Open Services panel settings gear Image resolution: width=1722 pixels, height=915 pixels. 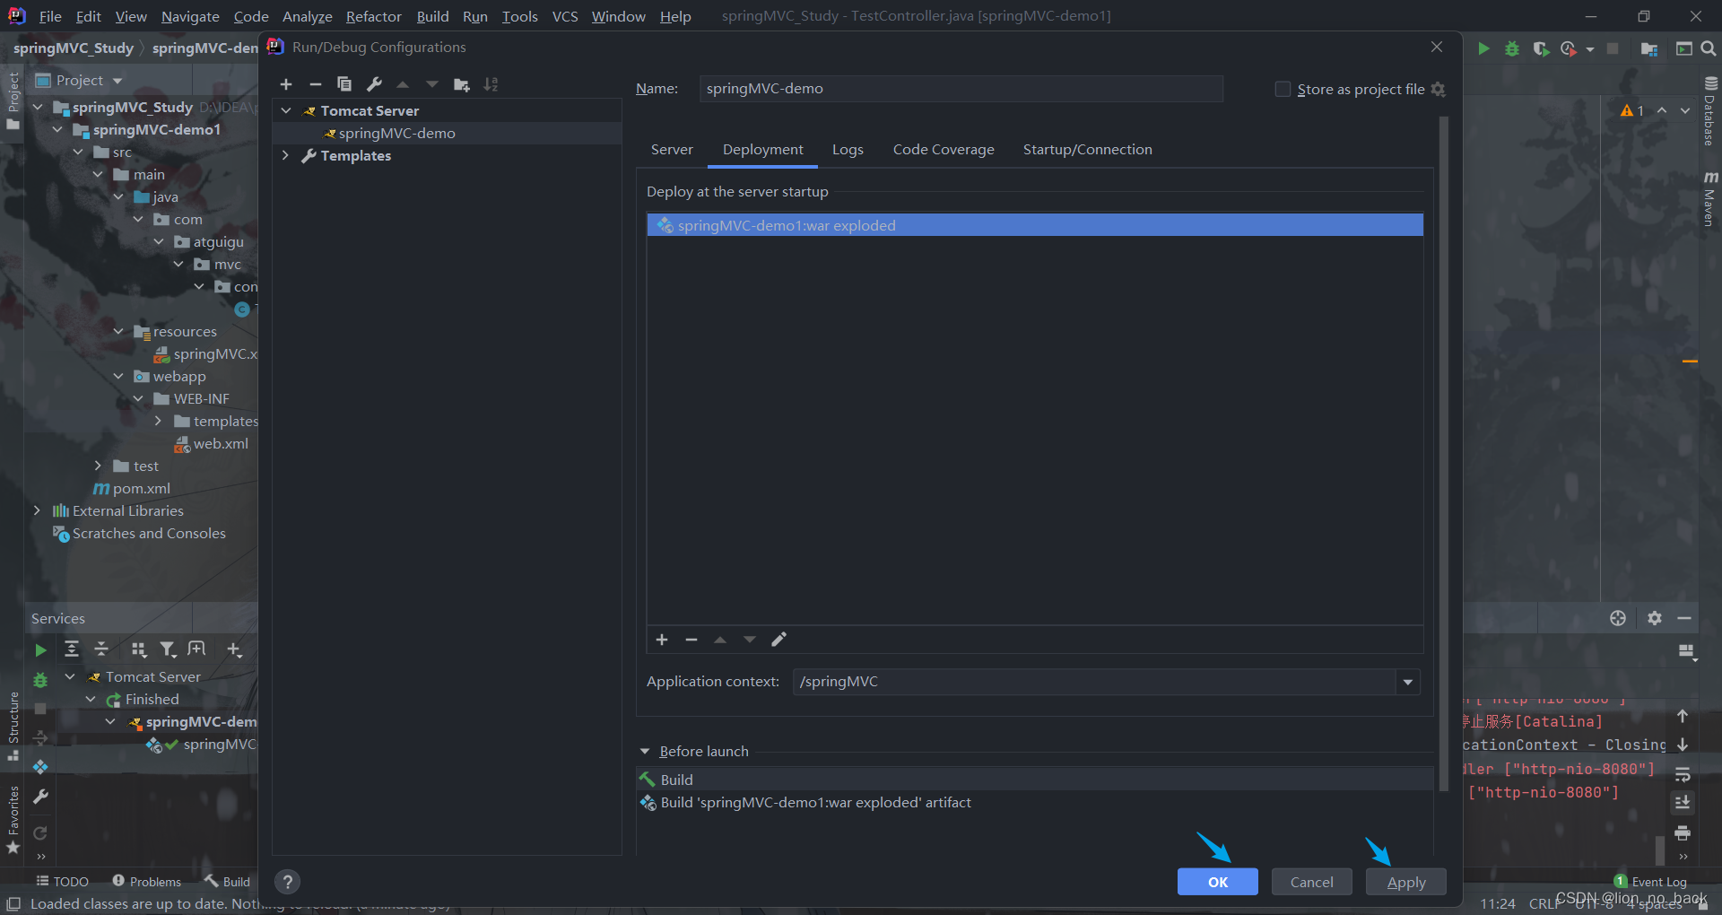(1655, 618)
